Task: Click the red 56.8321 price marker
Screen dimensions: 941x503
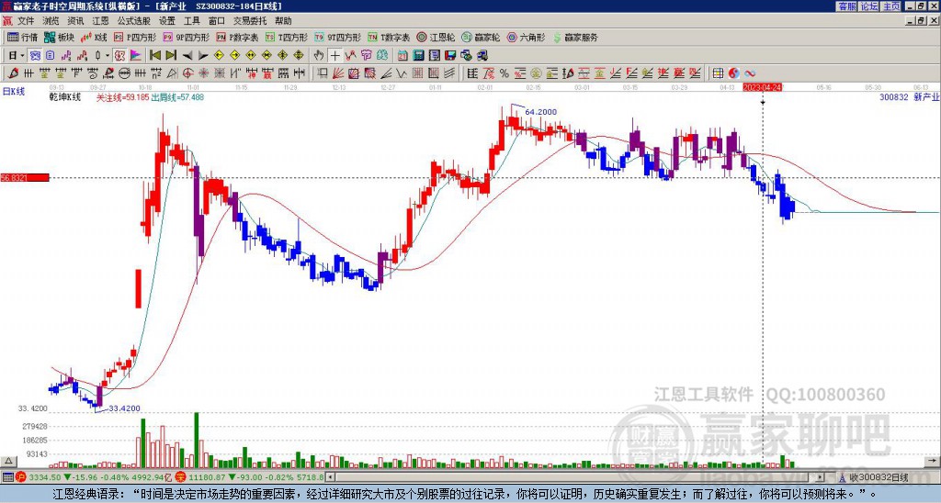Action: pos(25,177)
